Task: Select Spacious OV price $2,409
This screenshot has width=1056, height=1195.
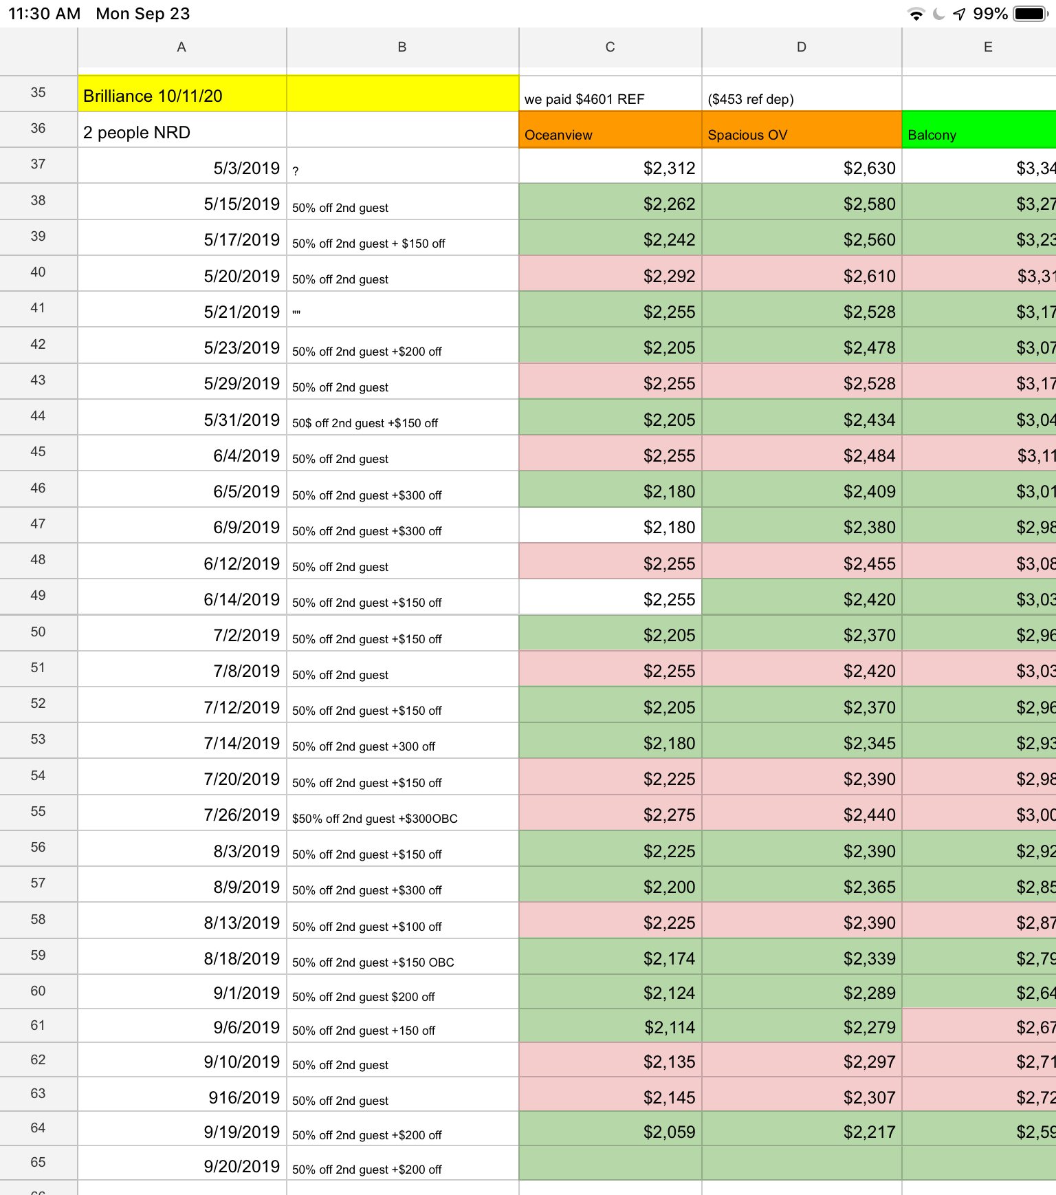Action: tap(802, 489)
